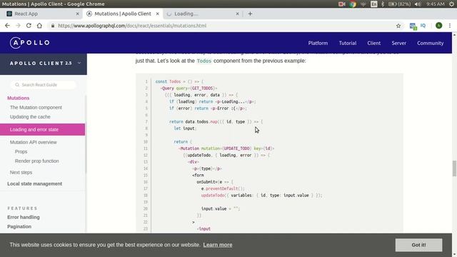
Task: Click the system clock 9:45 AM
Action: (x=436, y=4)
